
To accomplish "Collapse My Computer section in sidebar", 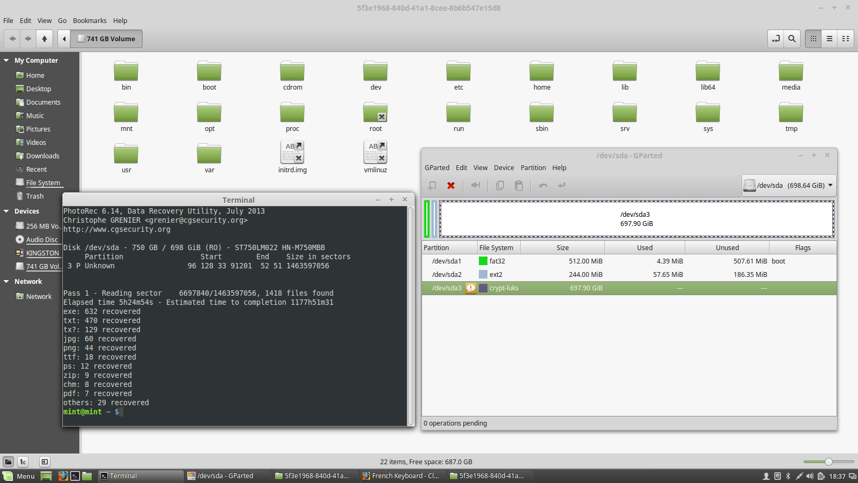I will click(6, 61).
